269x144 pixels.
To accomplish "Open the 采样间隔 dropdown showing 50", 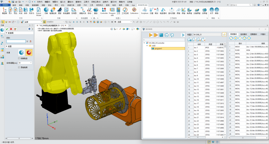I will click(x=31, y=63).
